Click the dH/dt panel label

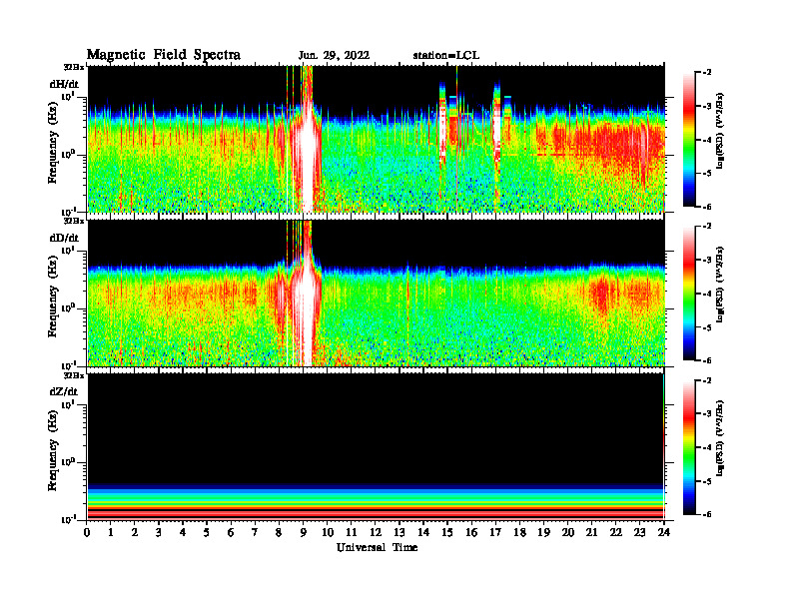(x=64, y=84)
